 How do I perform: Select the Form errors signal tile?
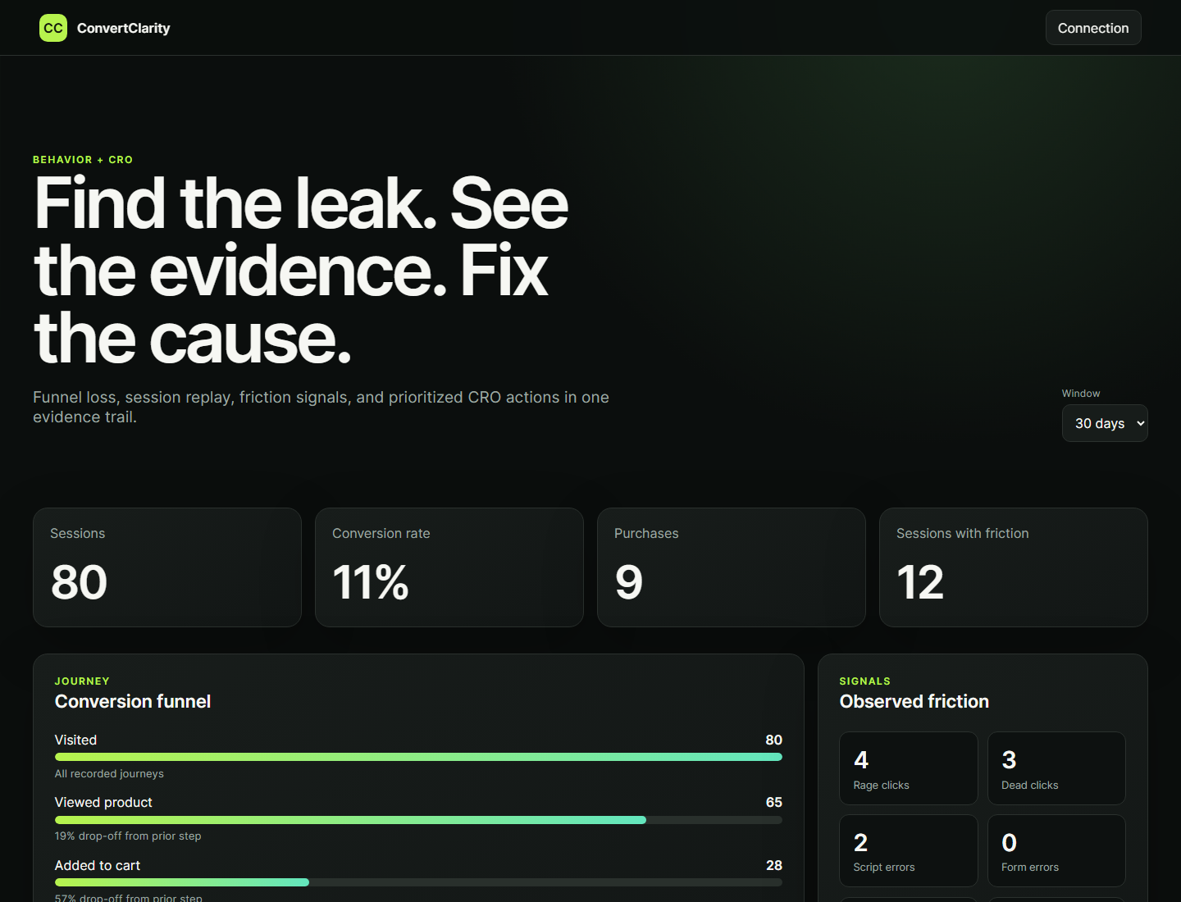pyautogui.click(x=1056, y=850)
